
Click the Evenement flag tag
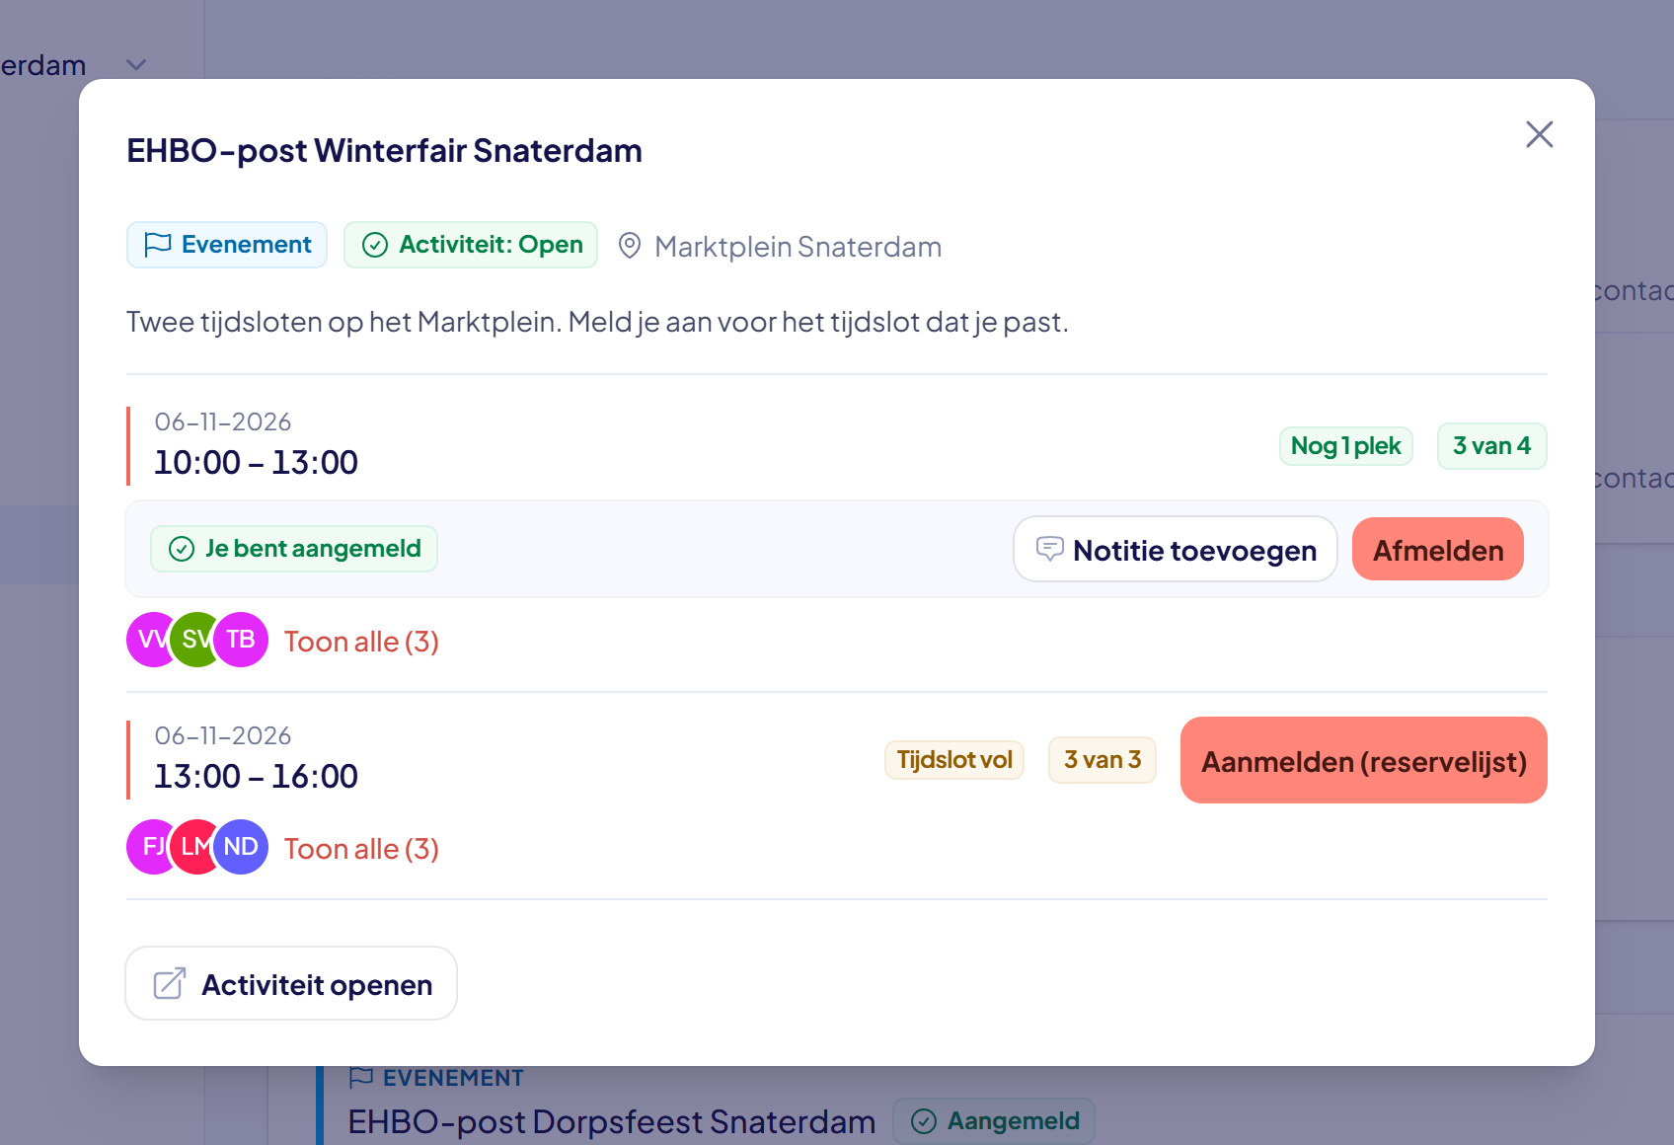click(227, 245)
